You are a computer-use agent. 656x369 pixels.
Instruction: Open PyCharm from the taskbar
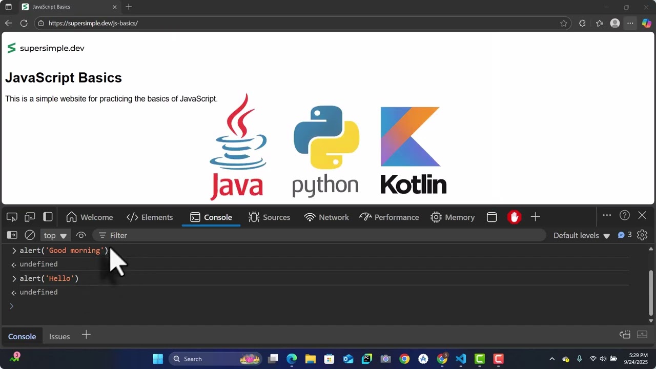pyautogui.click(x=367, y=359)
